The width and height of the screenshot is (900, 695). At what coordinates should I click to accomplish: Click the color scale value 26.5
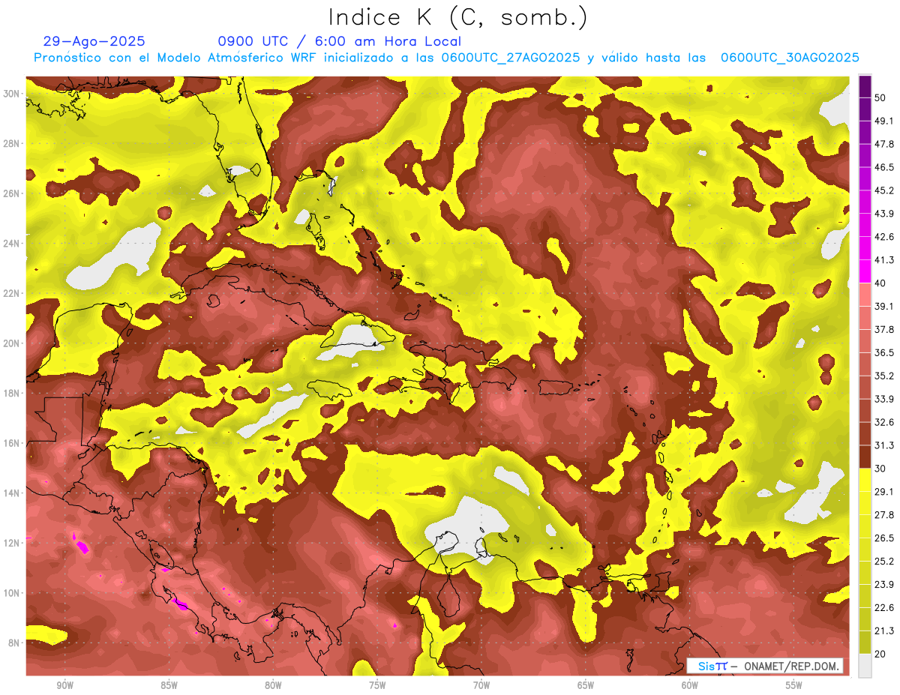click(x=884, y=538)
